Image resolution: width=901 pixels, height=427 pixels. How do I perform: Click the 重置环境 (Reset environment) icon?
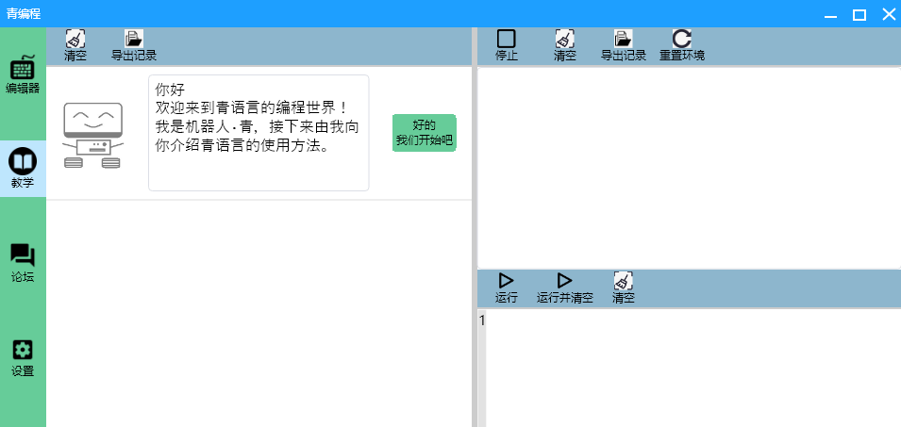click(x=681, y=40)
